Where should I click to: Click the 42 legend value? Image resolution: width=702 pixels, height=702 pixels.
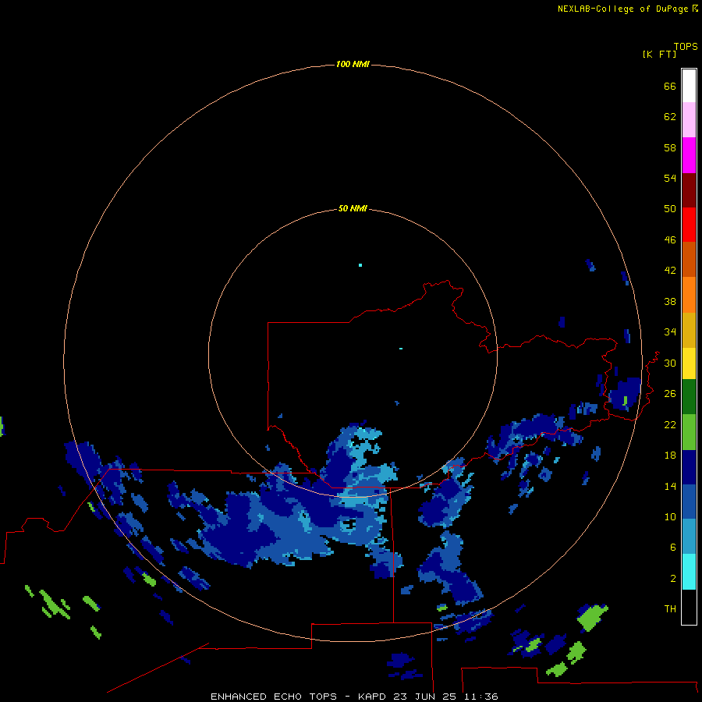[x=670, y=271]
